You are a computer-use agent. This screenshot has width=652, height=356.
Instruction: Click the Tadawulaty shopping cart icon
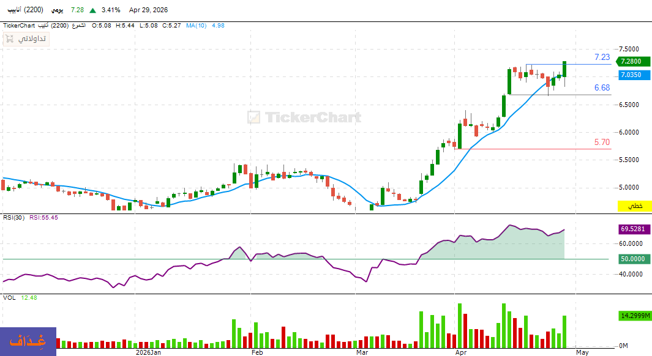pos(9,39)
